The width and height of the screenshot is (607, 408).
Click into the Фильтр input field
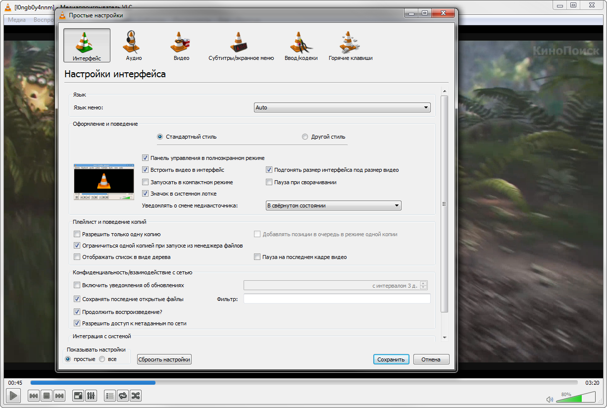pyautogui.click(x=337, y=299)
